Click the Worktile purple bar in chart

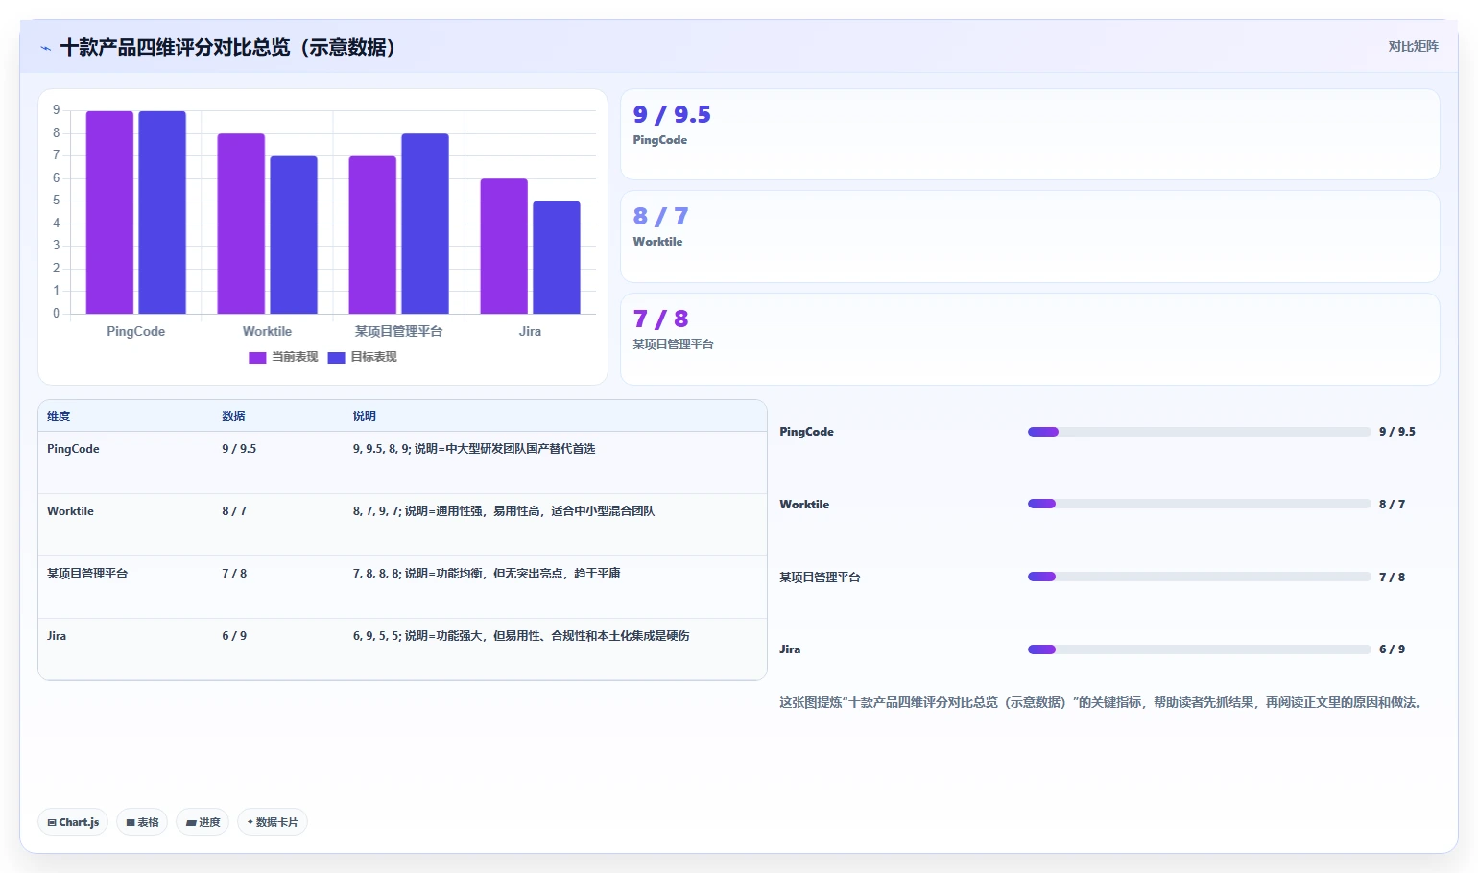point(241,224)
